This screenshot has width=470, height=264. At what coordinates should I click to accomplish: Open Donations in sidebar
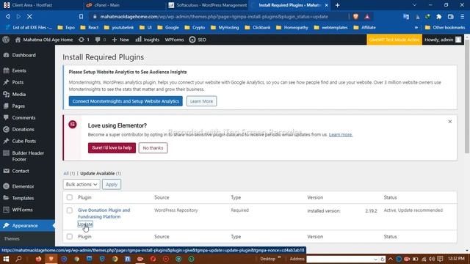coord(23,129)
